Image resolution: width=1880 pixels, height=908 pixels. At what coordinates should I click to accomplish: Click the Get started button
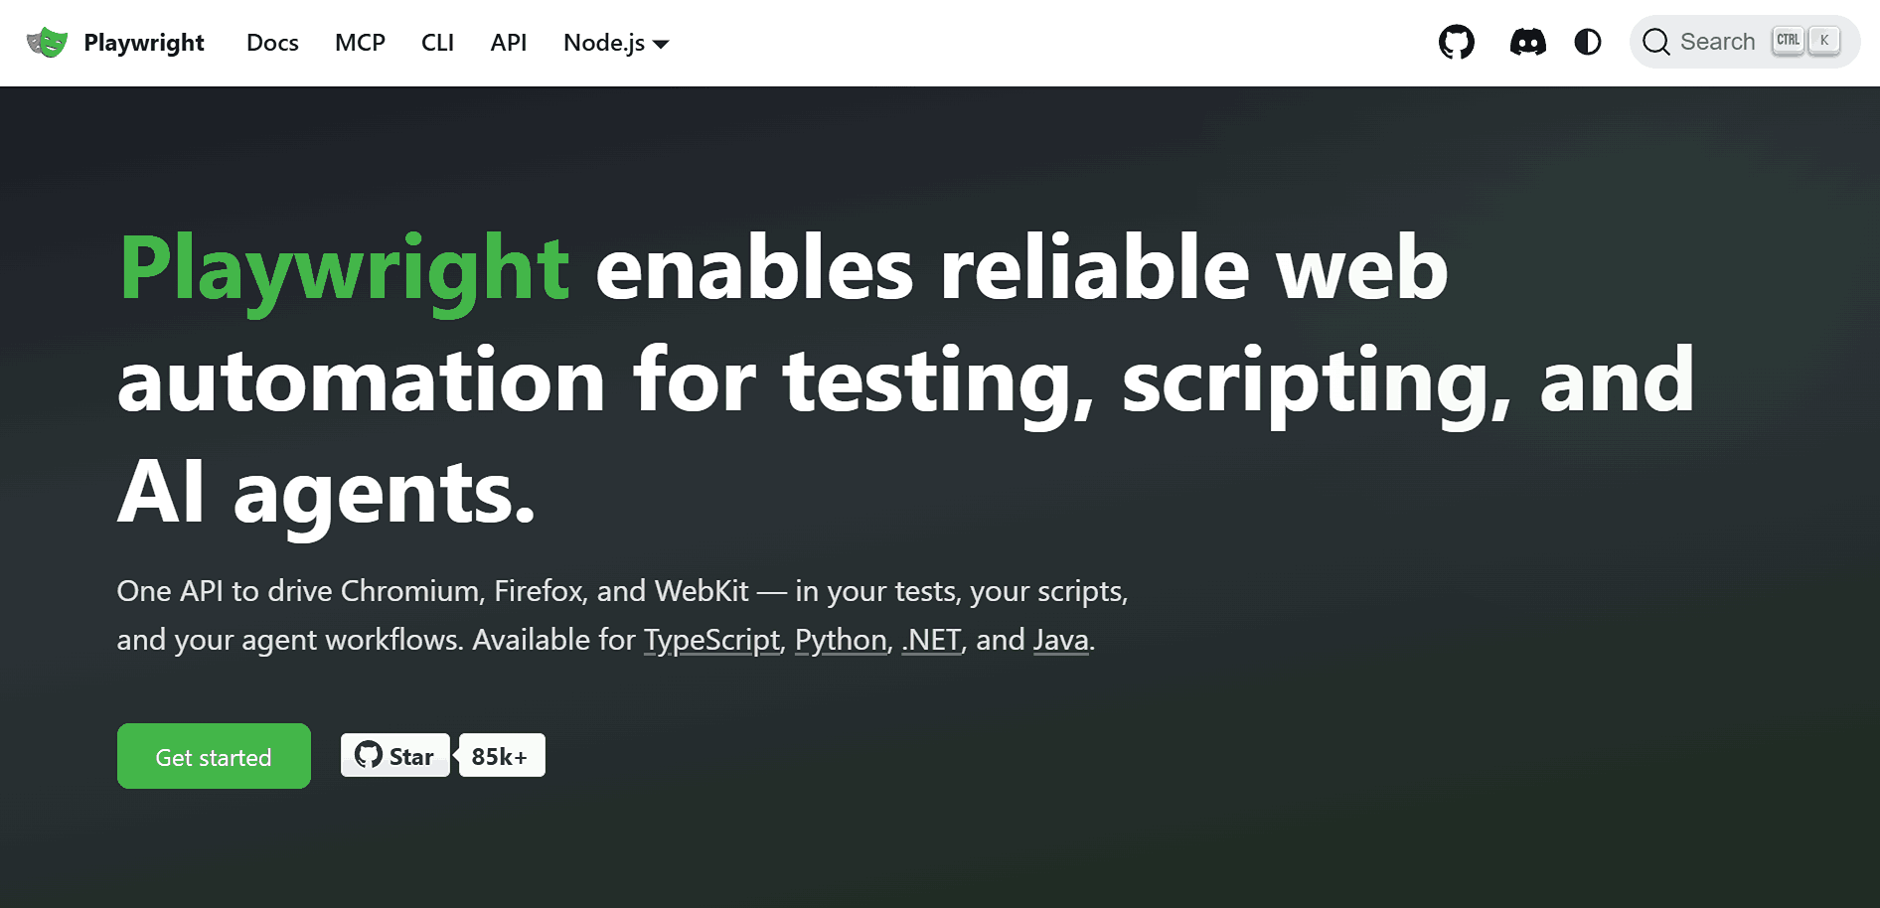click(x=213, y=756)
